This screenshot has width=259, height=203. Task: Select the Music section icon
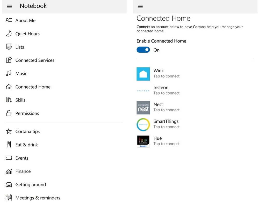coord(9,73)
